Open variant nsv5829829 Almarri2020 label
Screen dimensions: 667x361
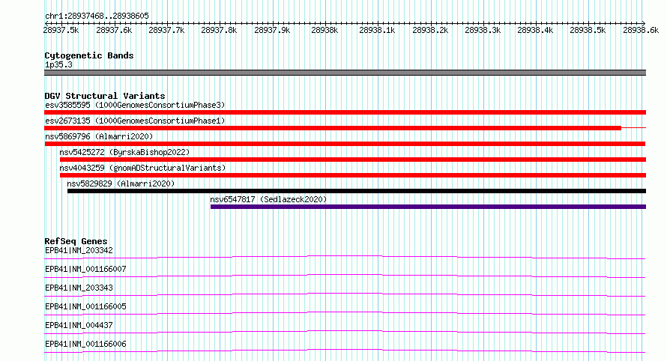pos(121,183)
